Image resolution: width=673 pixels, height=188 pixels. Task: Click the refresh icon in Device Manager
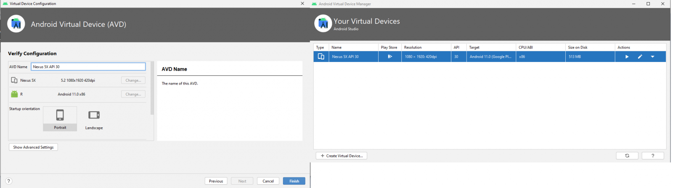tap(627, 156)
